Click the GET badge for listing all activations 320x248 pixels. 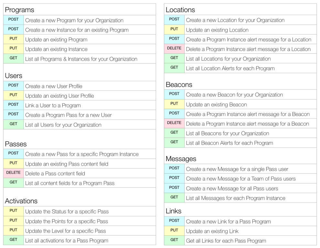click(x=14, y=240)
